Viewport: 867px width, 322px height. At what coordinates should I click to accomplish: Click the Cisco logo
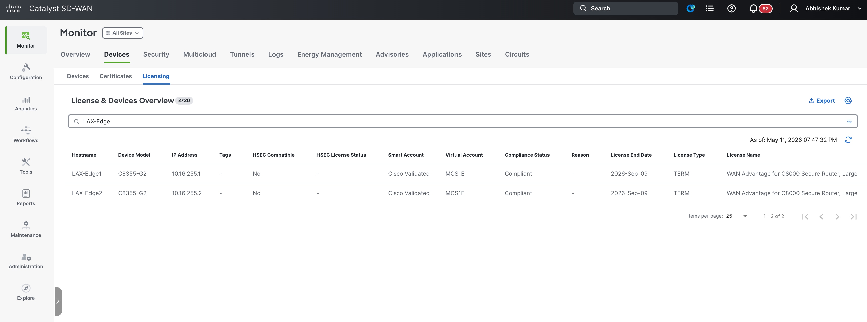13,8
